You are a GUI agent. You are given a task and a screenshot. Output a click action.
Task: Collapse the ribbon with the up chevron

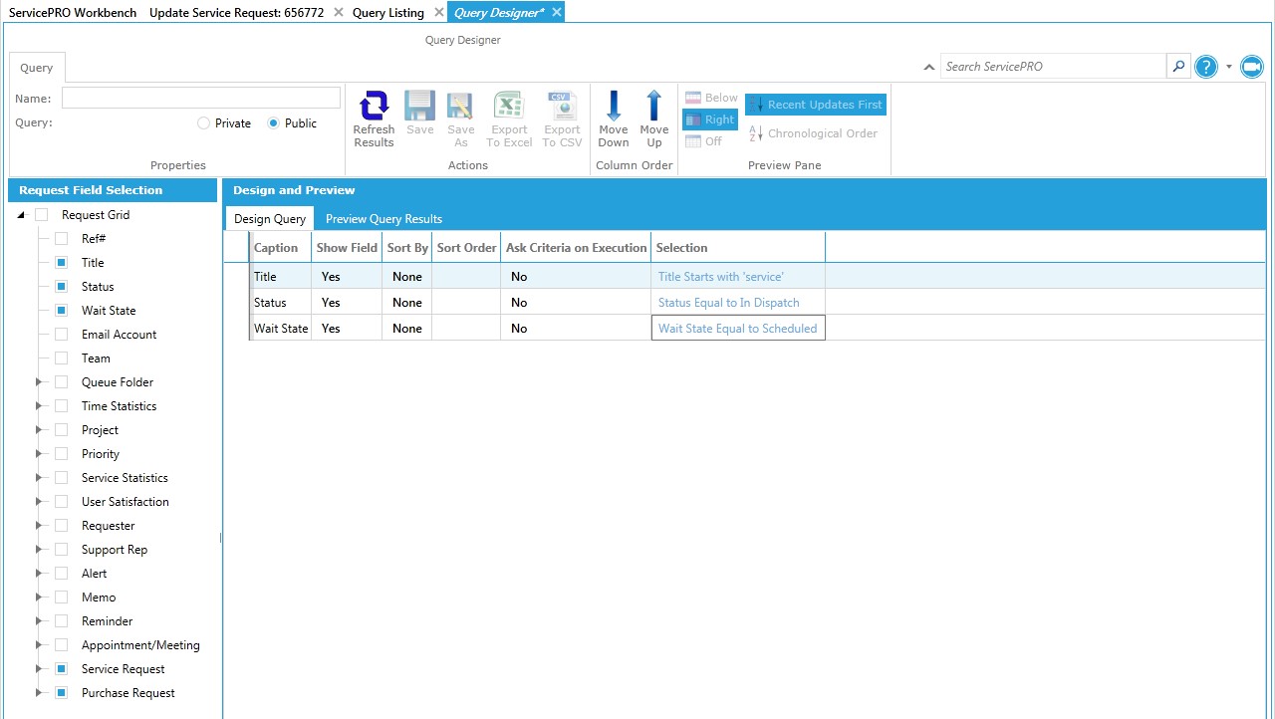click(x=929, y=67)
